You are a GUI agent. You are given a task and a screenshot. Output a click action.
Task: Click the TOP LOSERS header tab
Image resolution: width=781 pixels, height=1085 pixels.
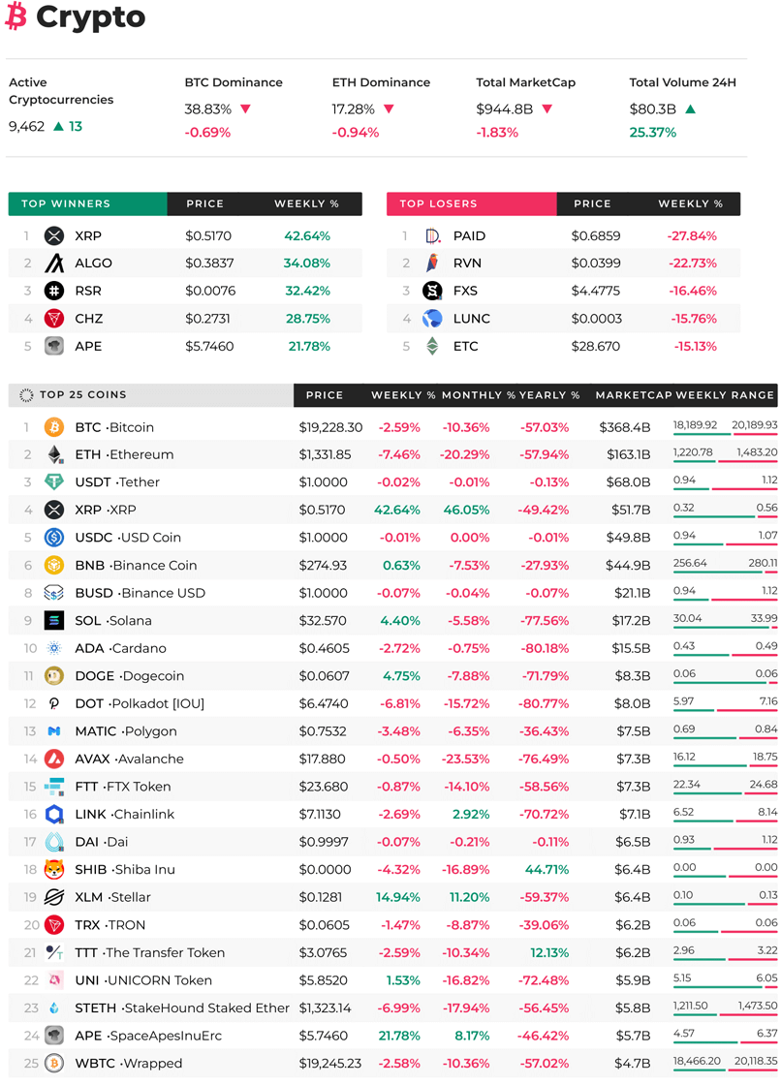tap(472, 203)
